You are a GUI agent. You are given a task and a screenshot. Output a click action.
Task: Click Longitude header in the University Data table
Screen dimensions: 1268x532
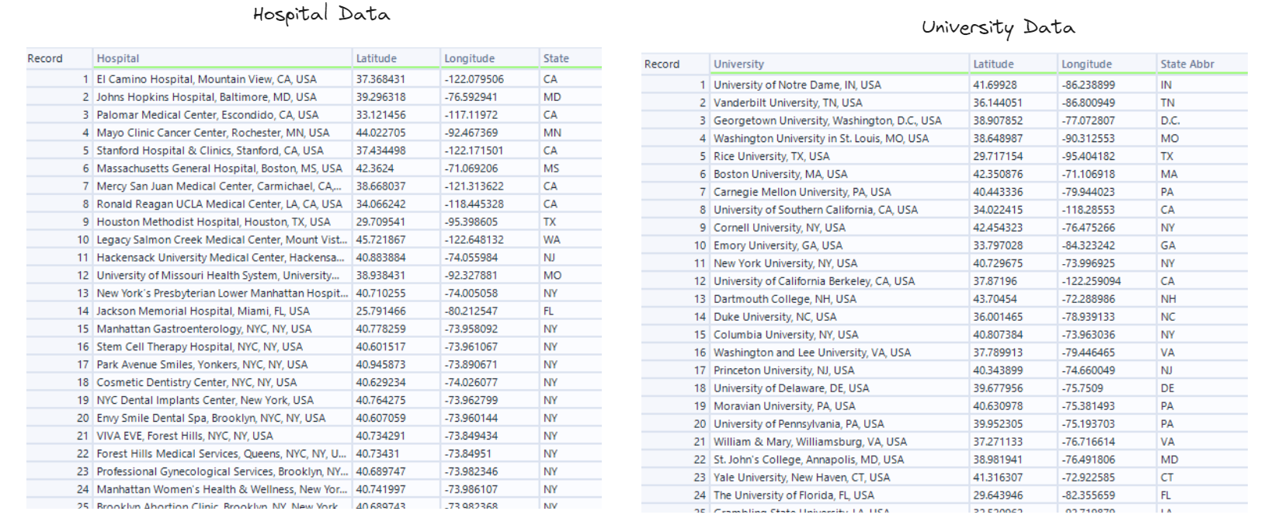click(1086, 64)
